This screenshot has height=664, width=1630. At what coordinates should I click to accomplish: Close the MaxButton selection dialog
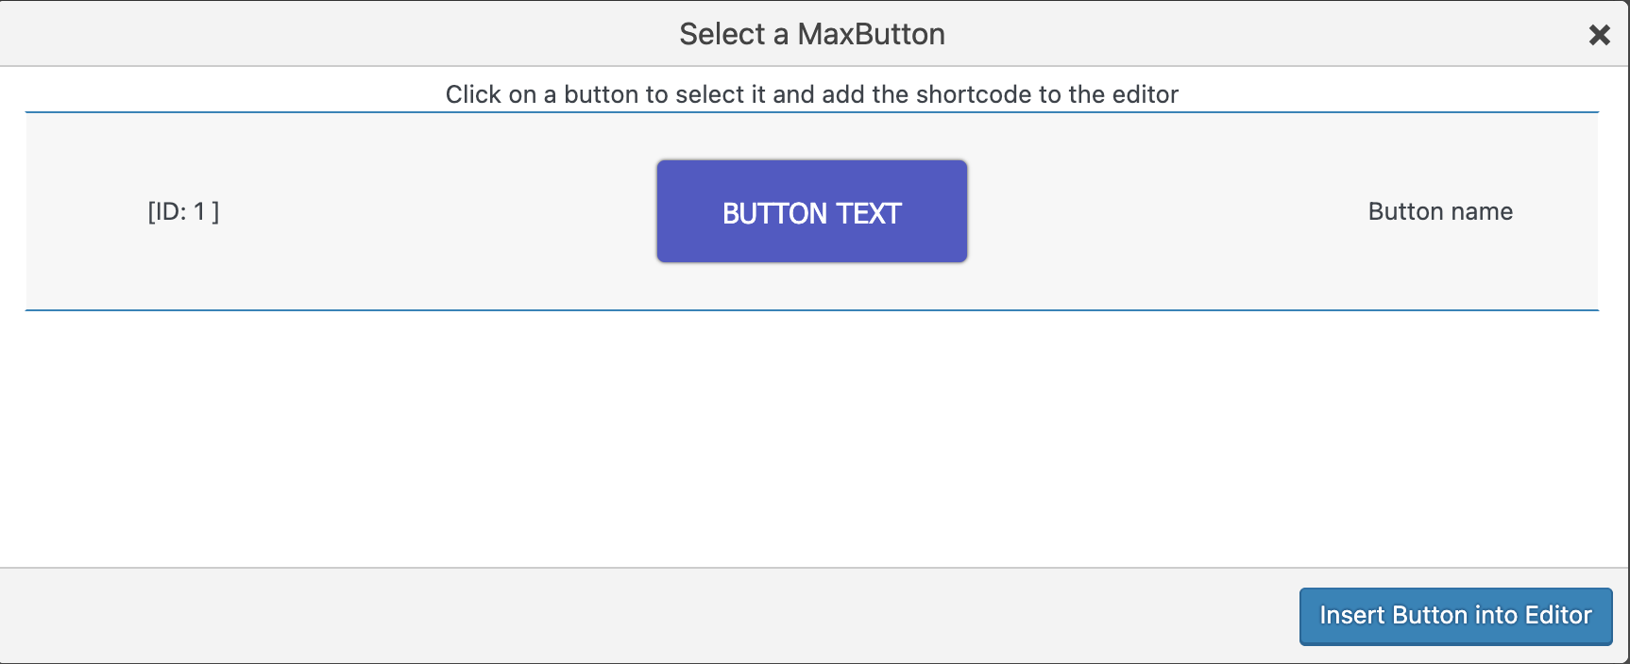tap(1600, 34)
